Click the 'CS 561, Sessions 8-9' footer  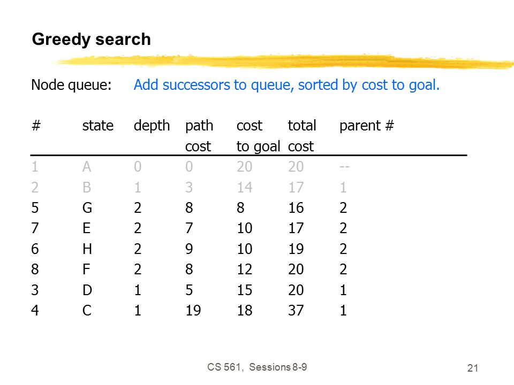(x=257, y=367)
